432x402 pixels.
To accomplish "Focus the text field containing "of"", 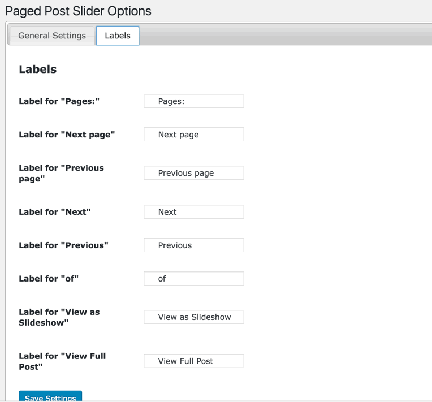I will pos(193,279).
